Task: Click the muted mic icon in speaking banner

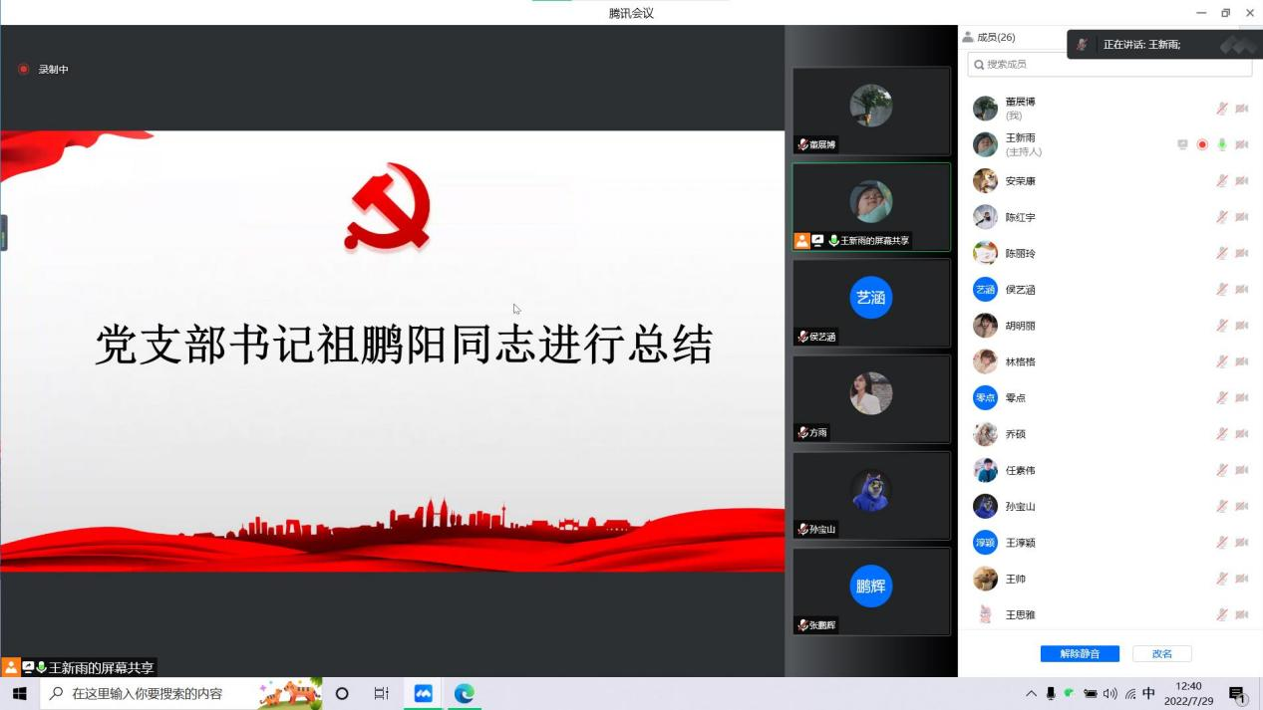Action: click(1083, 45)
